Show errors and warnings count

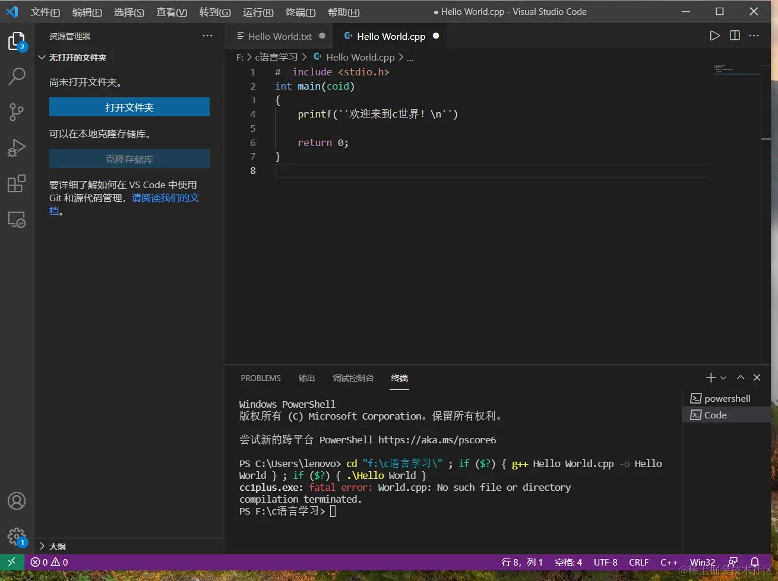[49, 562]
